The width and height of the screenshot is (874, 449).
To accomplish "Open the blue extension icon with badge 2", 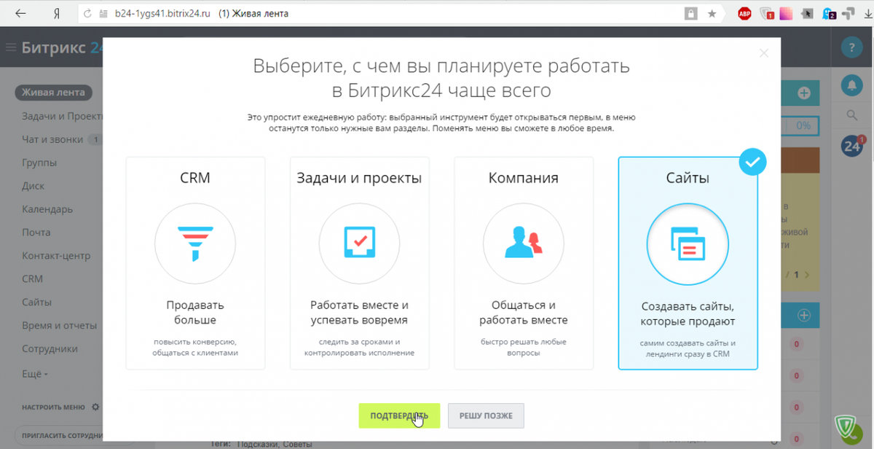I will pyautogui.click(x=829, y=14).
